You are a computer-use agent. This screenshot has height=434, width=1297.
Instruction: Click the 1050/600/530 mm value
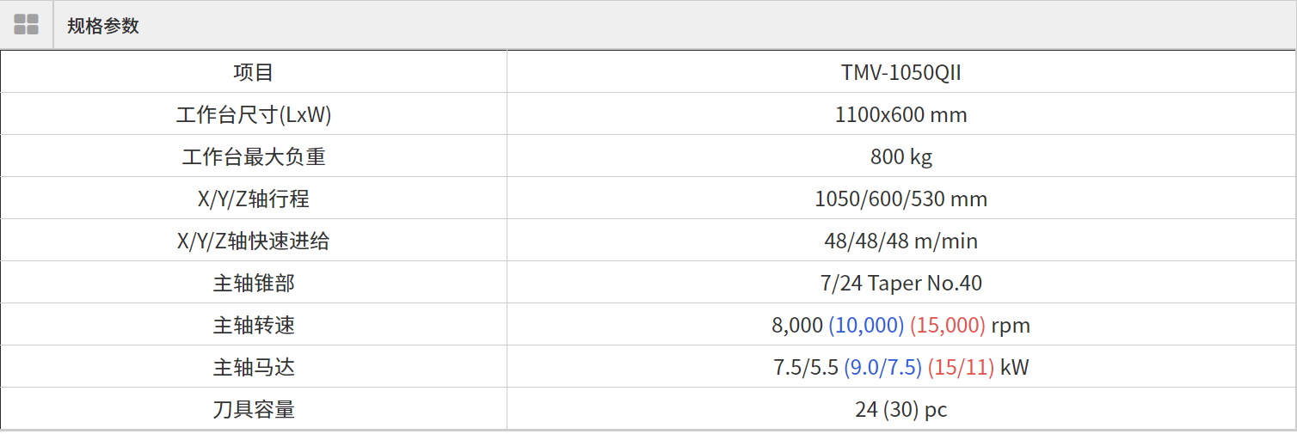pos(901,199)
